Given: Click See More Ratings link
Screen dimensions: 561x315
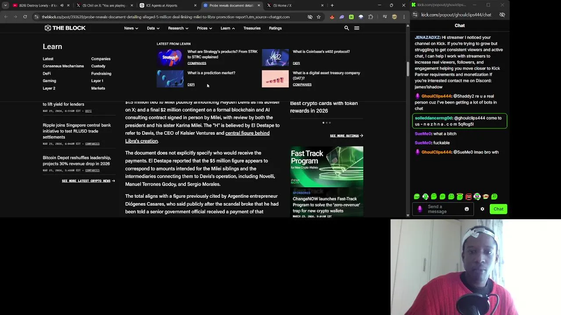Looking at the screenshot, I should pyautogui.click(x=346, y=136).
